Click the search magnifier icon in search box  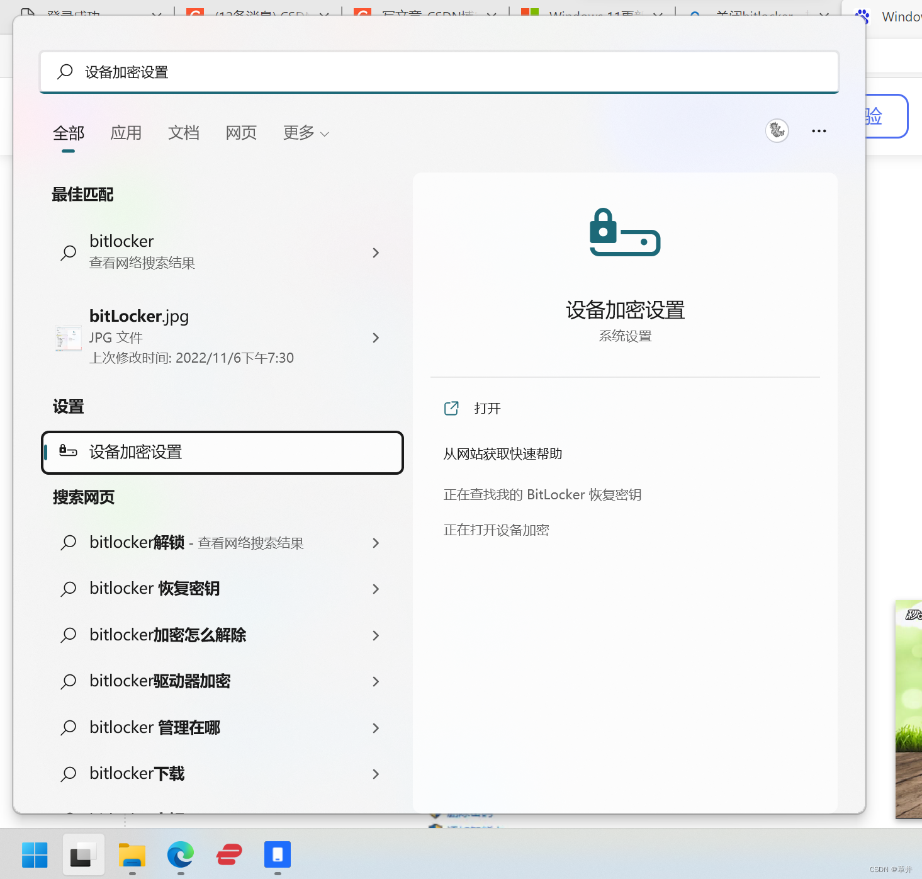65,72
